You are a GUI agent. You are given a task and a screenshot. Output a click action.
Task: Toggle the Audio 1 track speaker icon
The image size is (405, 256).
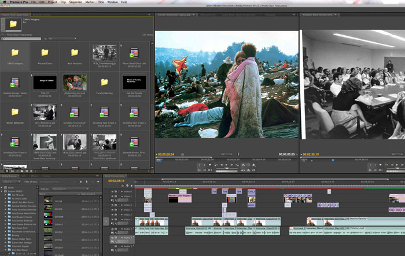coord(112,229)
